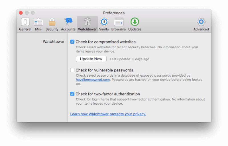Click the Update Now button
The height and width of the screenshot is (146, 228).
click(91, 59)
